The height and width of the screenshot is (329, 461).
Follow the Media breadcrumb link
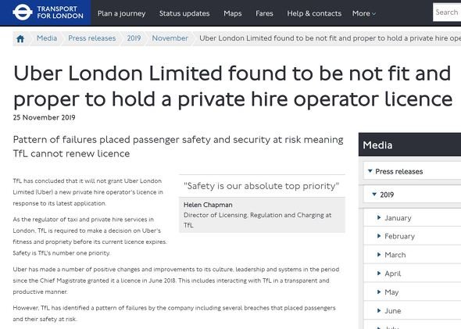tap(47, 38)
